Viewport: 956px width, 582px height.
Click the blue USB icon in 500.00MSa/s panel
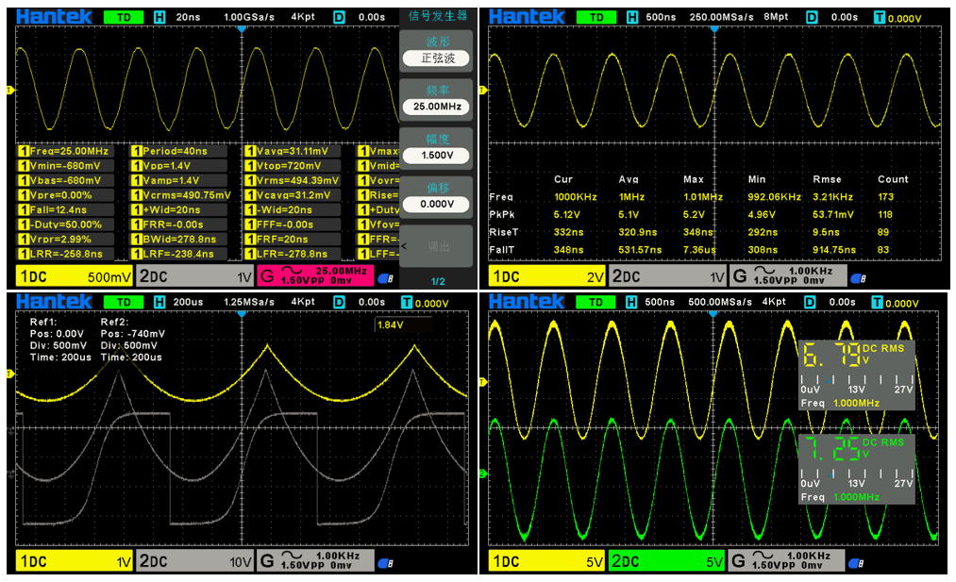858,563
